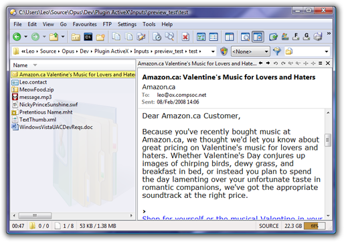The width and height of the screenshot is (344, 242).
Task: Open the FTP menu
Action: pos(107,24)
